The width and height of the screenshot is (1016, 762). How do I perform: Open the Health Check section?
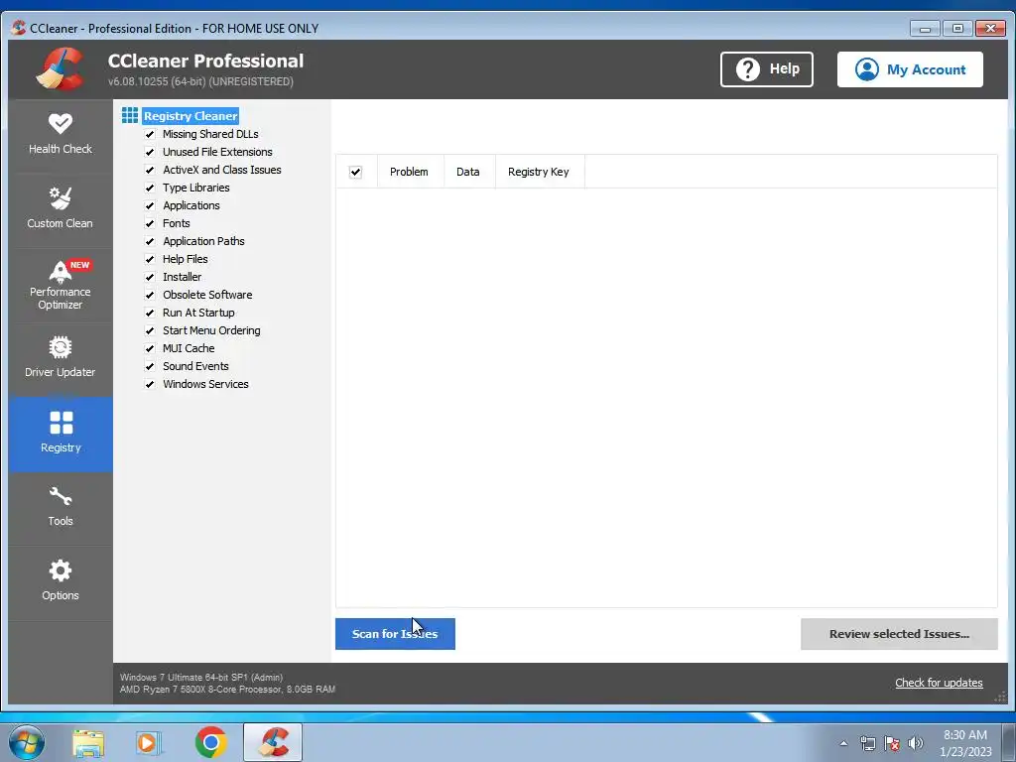[61, 135]
